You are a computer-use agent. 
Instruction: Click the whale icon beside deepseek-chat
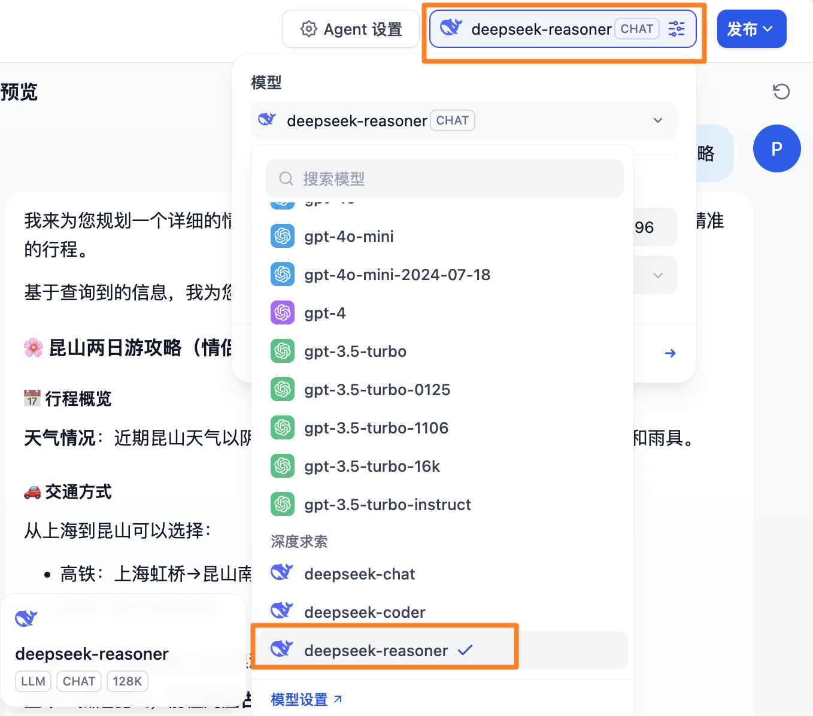(x=282, y=572)
